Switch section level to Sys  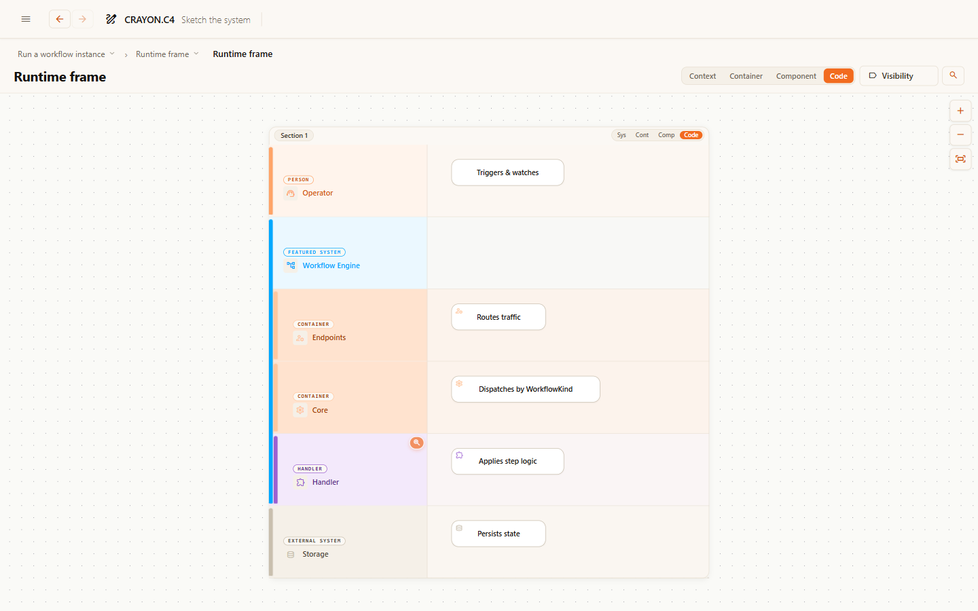tap(621, 135)
